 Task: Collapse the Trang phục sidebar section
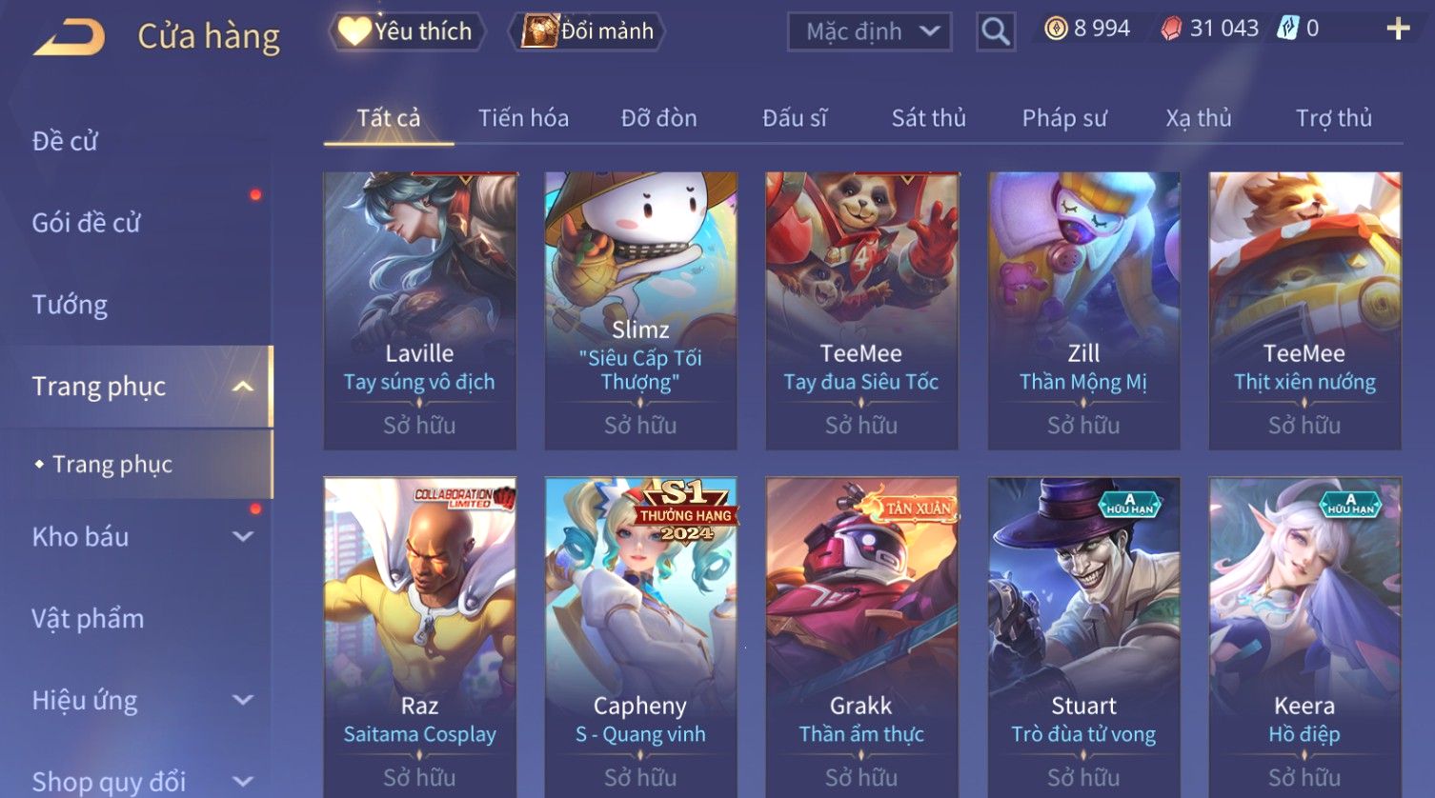pyautogui.click(x=244, y=386)
